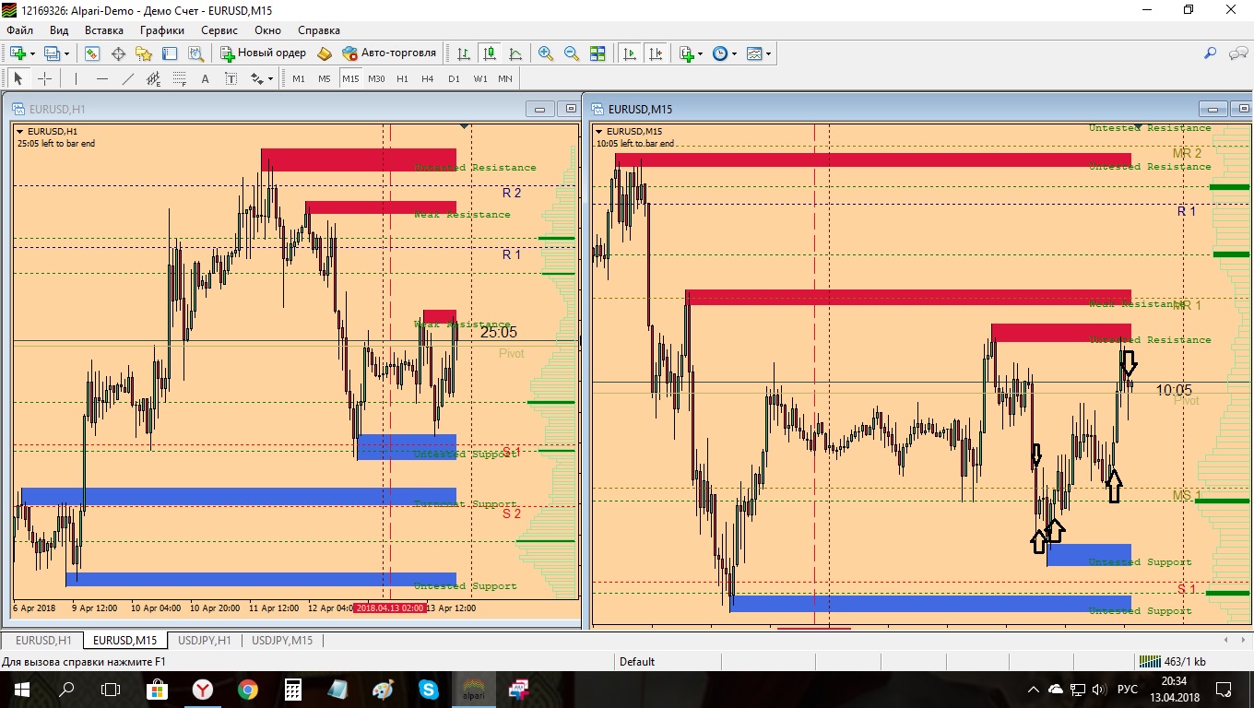Click the 463/1 kb connection status

[x=1172, y=661]
